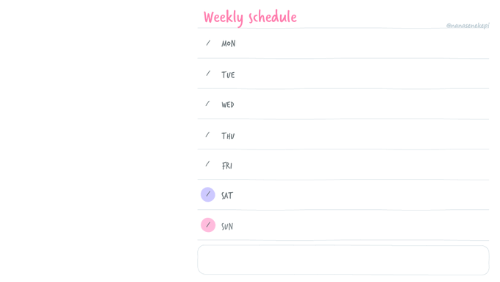Click the @nanasenekepi watermark
Image resolution: width=500 pixels, height=282 pixels.
pos(468,26)
